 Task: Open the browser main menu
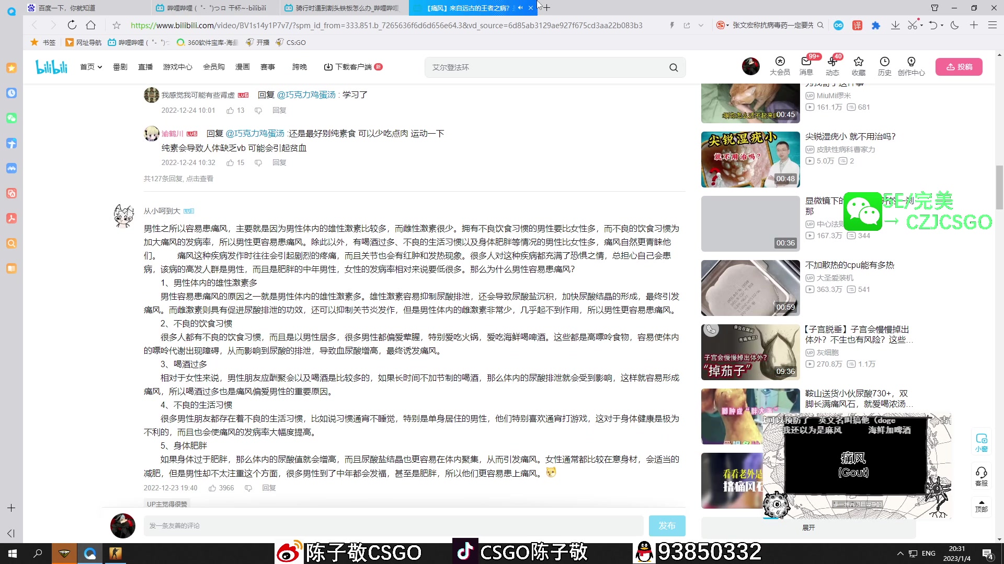[x=992, y=25]
